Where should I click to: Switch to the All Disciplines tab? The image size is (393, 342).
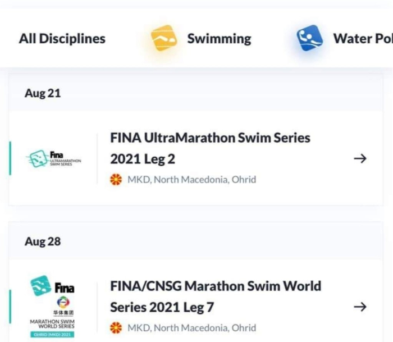[62, 39]
